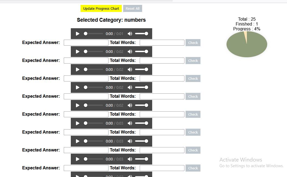Focus first Expected Answer input field
This screenshot has width=287, height=177.
[86, 43]
